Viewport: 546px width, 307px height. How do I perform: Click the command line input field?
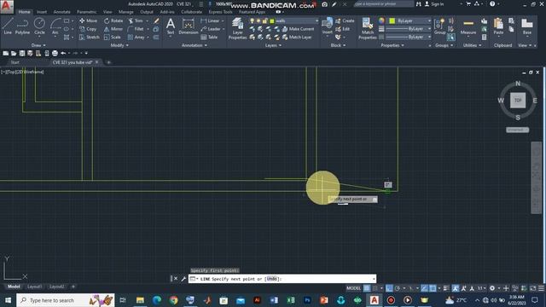[x=282, y=279]
